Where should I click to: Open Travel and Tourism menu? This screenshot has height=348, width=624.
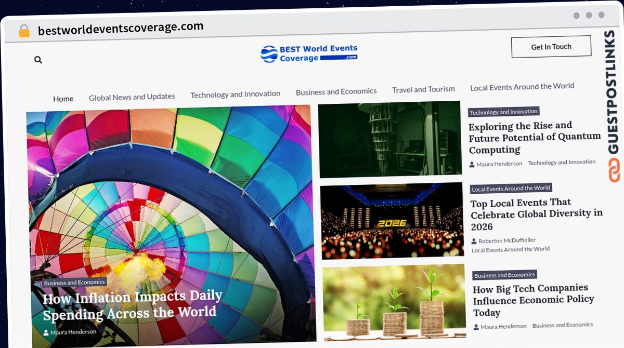click(x=423, y=89)
